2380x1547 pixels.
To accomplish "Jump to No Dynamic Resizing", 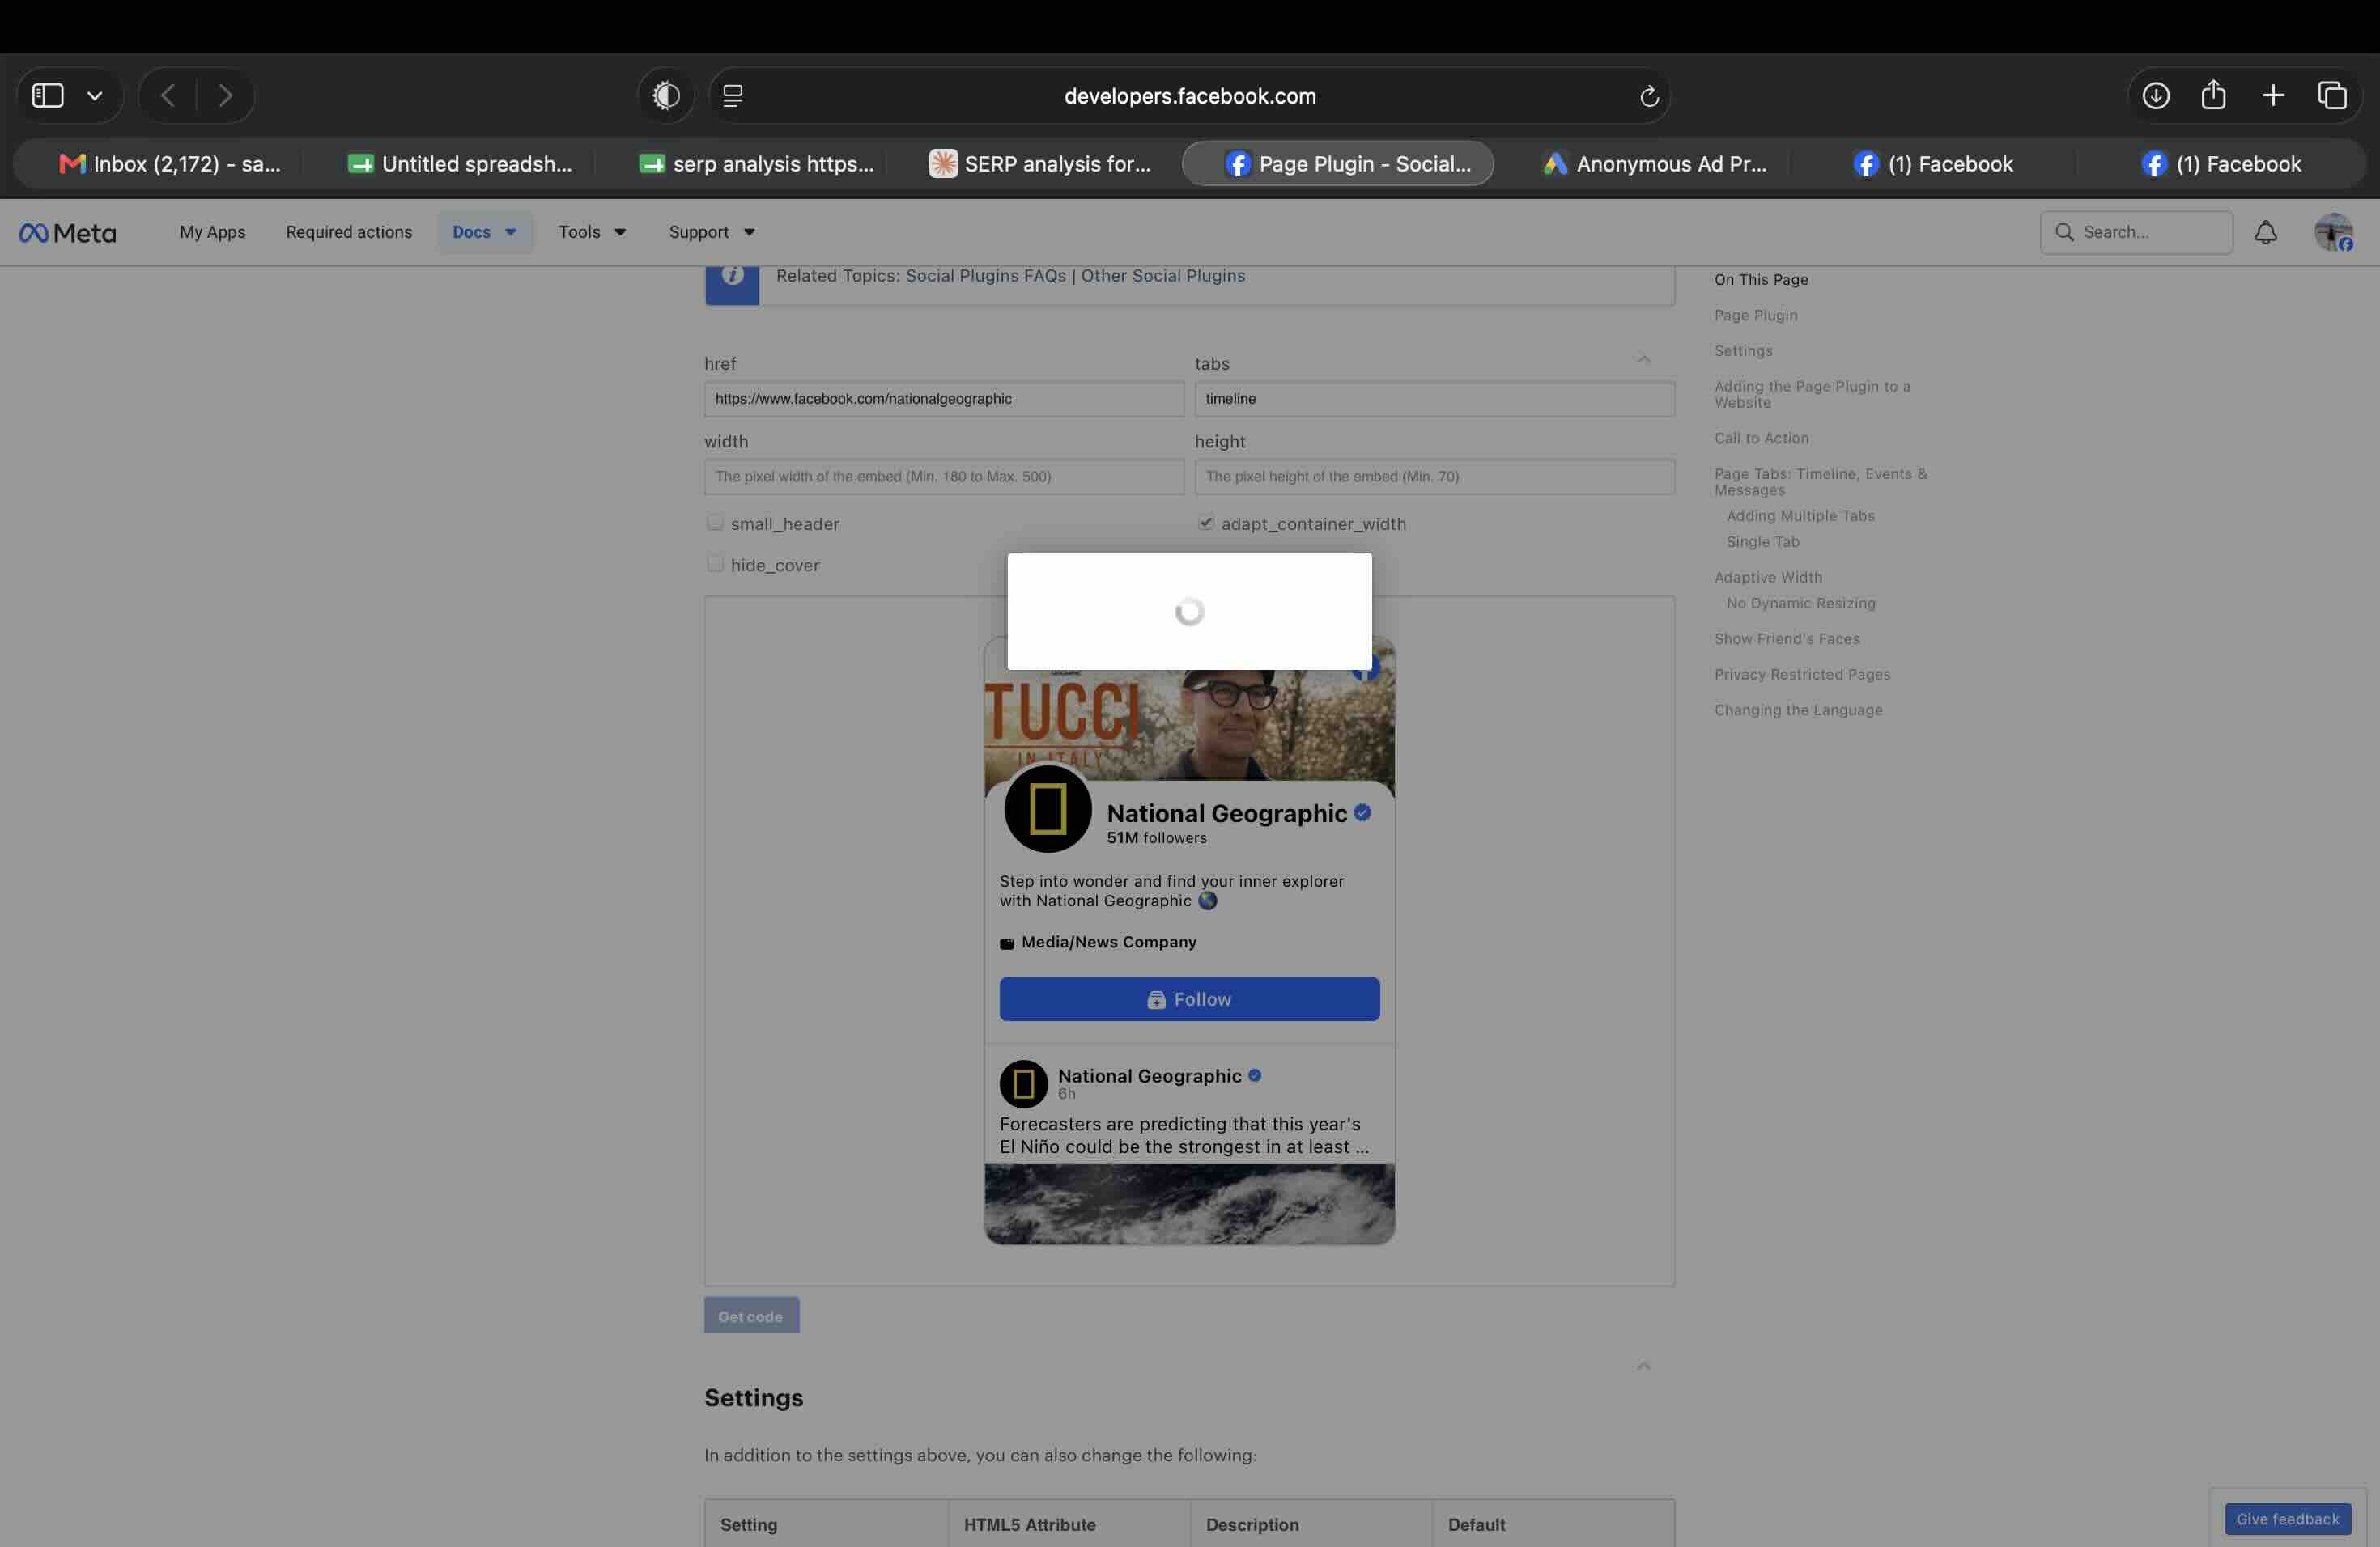I will point(1800,604).
